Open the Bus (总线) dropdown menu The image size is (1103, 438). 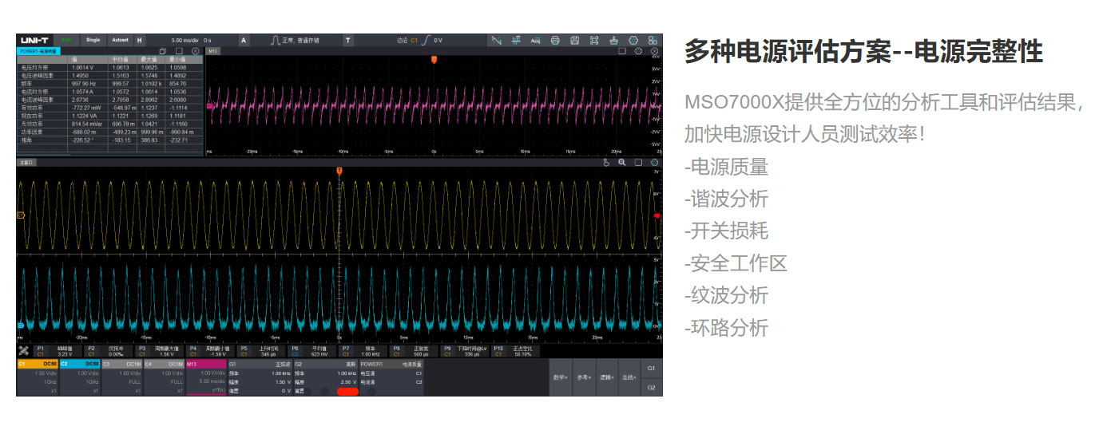629,377
